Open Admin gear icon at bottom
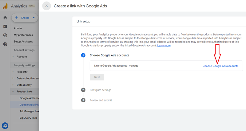Image resolution: width=246 pixels, height=131 pixels. 5,126
